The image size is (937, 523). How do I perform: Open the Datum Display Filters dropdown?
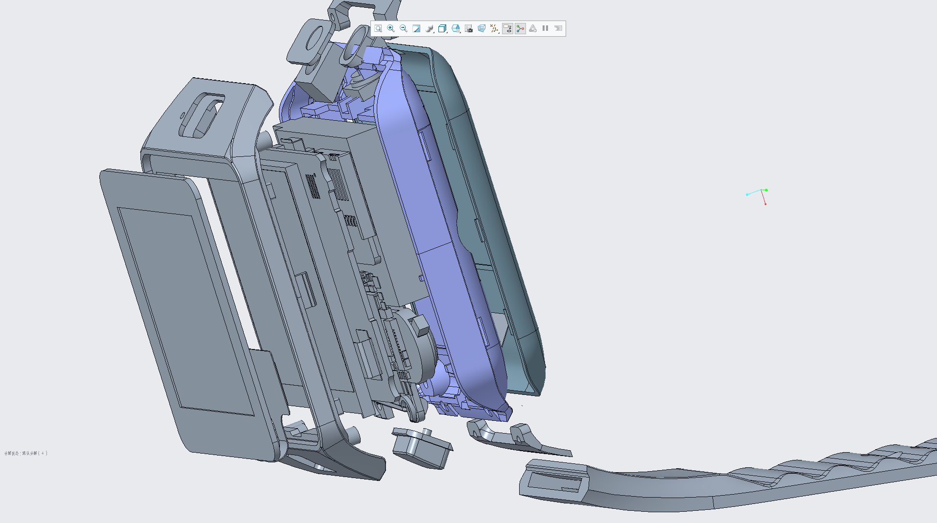coord(494,28)
